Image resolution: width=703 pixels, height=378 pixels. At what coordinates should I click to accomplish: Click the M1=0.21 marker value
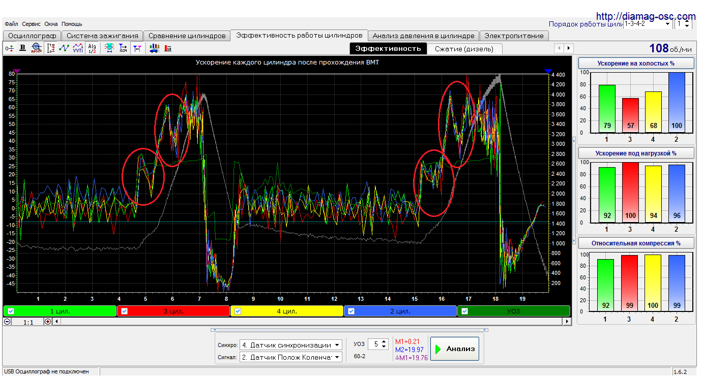coord(407,341)
